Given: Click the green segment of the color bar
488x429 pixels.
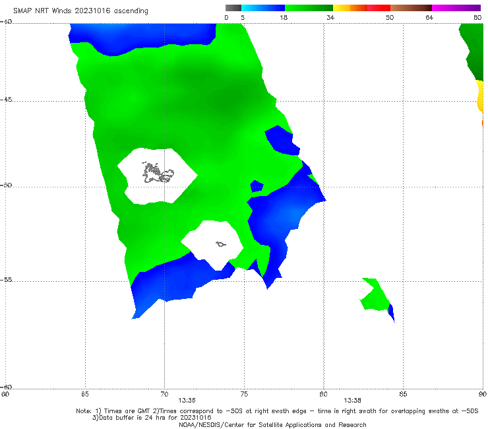Looking at the screenshot, I should coord(309,8).
